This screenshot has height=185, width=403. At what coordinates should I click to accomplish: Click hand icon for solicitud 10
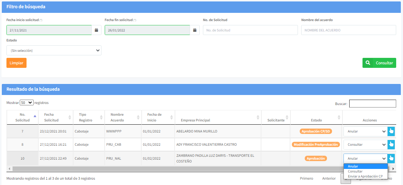pos(391,158)
